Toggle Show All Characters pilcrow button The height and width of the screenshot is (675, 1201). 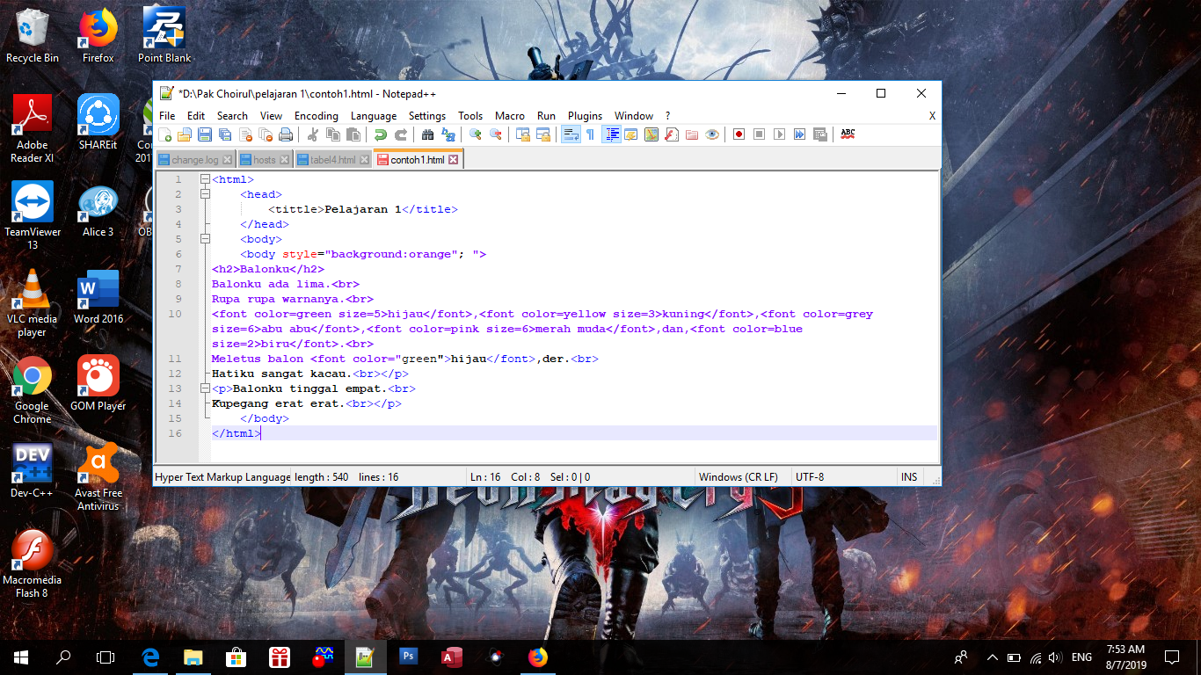pyautogui.click(x=590, y=134)
